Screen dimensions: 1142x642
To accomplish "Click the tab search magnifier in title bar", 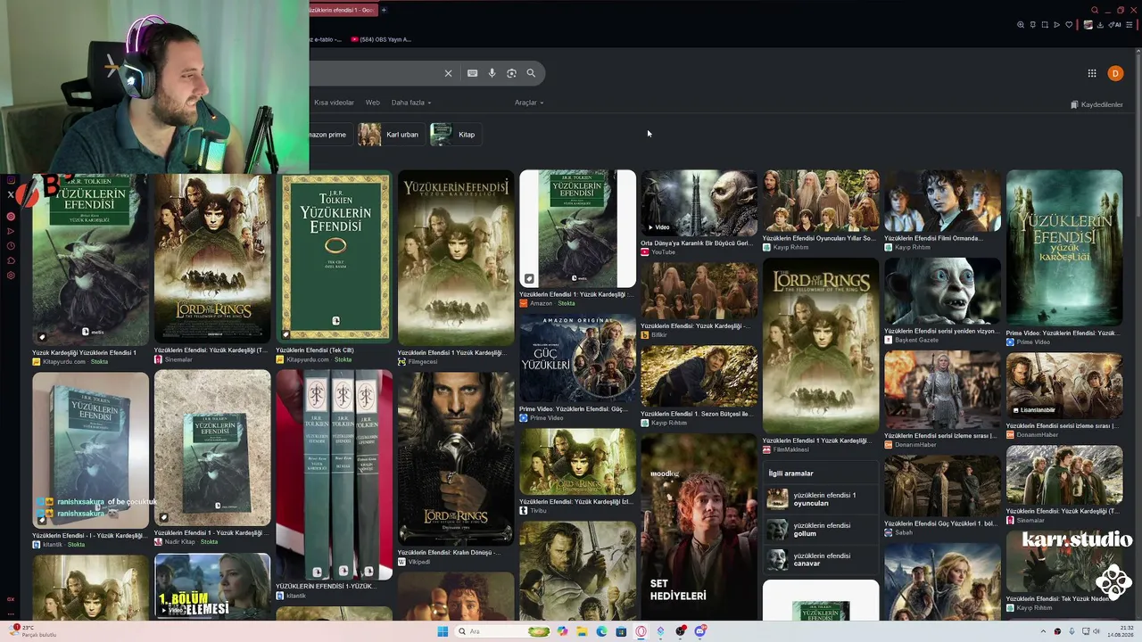I will [x=1095, y=10].
